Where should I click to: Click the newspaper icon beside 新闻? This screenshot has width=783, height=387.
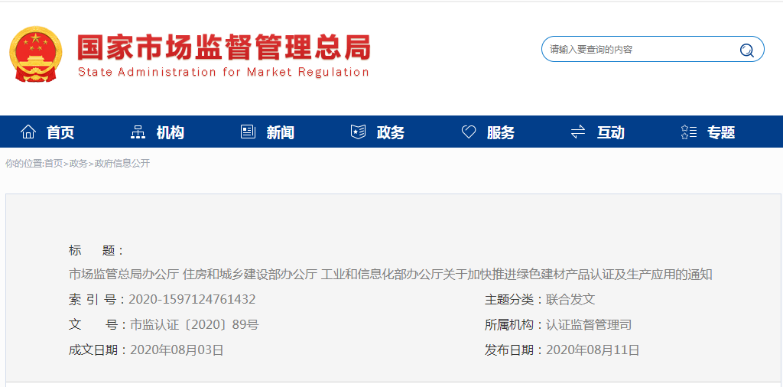tap(249, 132)
